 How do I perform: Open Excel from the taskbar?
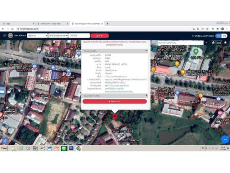pyautogui.click(x=42, y=148)
